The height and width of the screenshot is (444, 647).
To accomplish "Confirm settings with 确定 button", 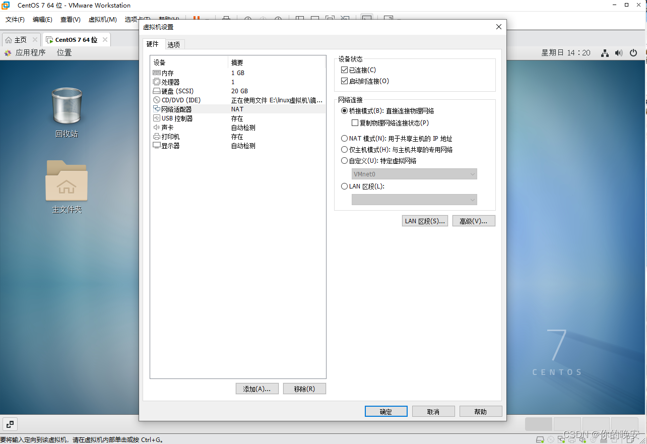I will (x=386, y=412).
